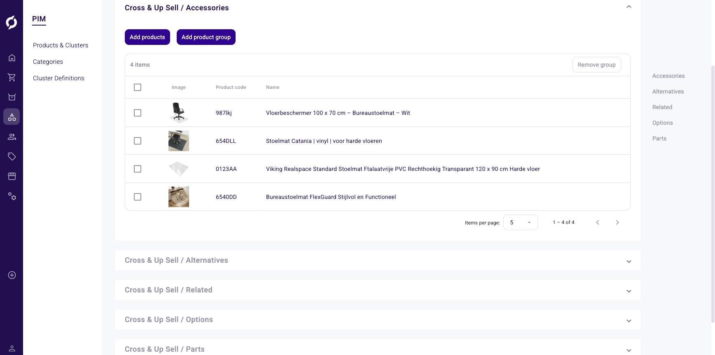Jump to Related anchor link
Image resolution: width=715 pixels, height=355 pixels.
[662, 107]
